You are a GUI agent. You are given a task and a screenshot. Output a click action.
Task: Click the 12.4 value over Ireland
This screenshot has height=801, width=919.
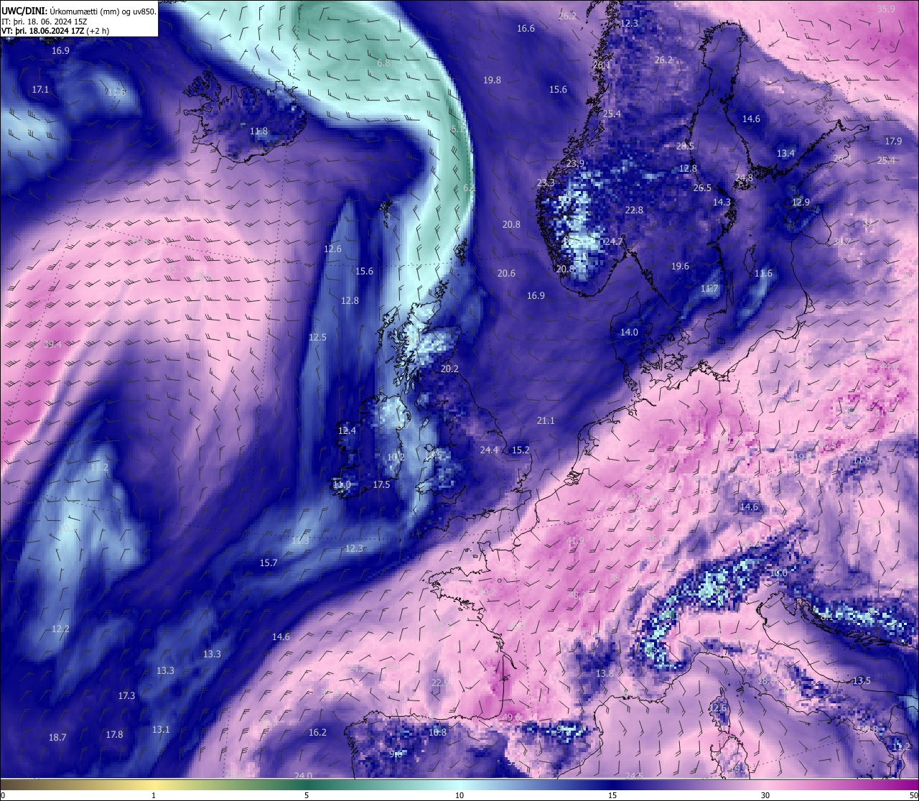[347, 431]
